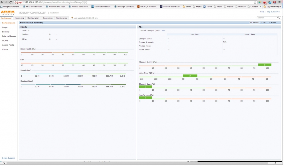Open Usage in the sidebar
This screenshot has width=284, height=166.
click(5, 27)
